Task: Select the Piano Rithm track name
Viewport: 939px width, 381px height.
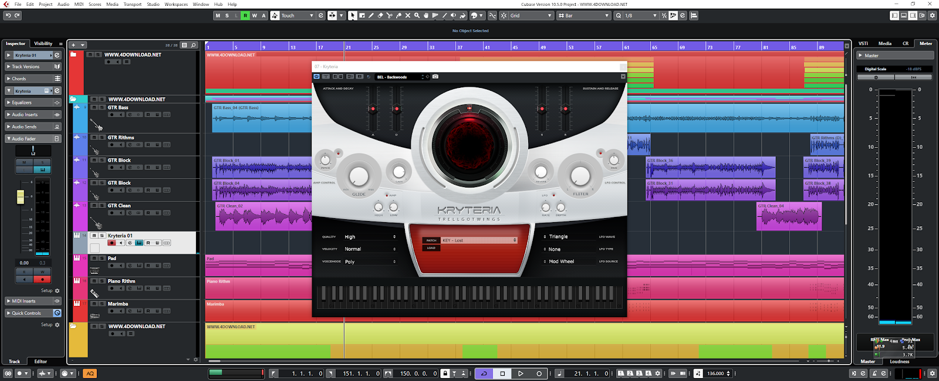Action: coord(121,281)
